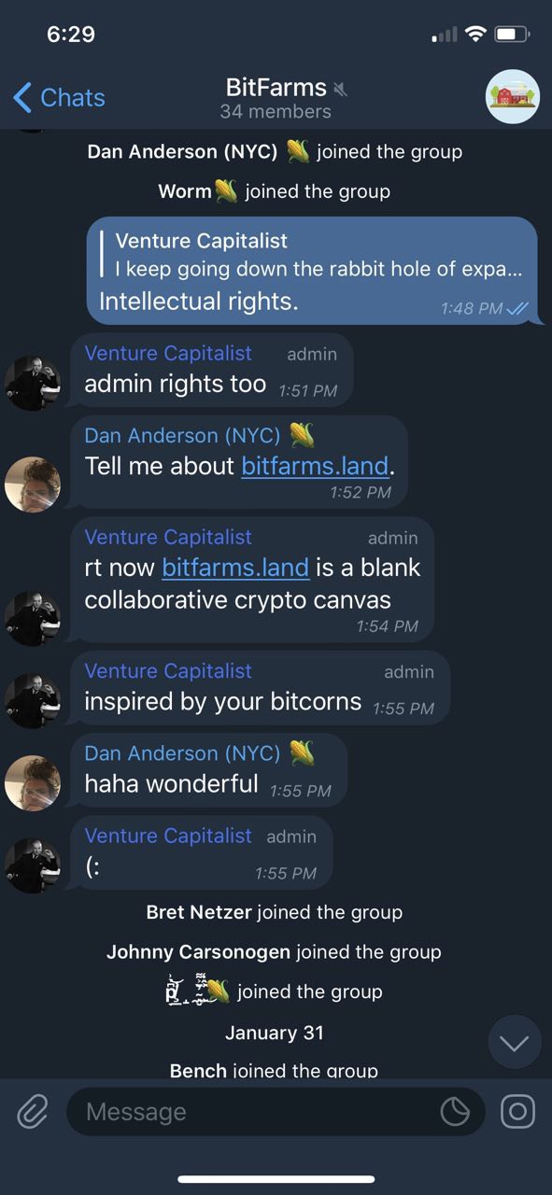Tap Dan Anderson's avatar beside 'haha wonderful'
This screenshot has width=552, height=1195.
[x=33, y=782]
